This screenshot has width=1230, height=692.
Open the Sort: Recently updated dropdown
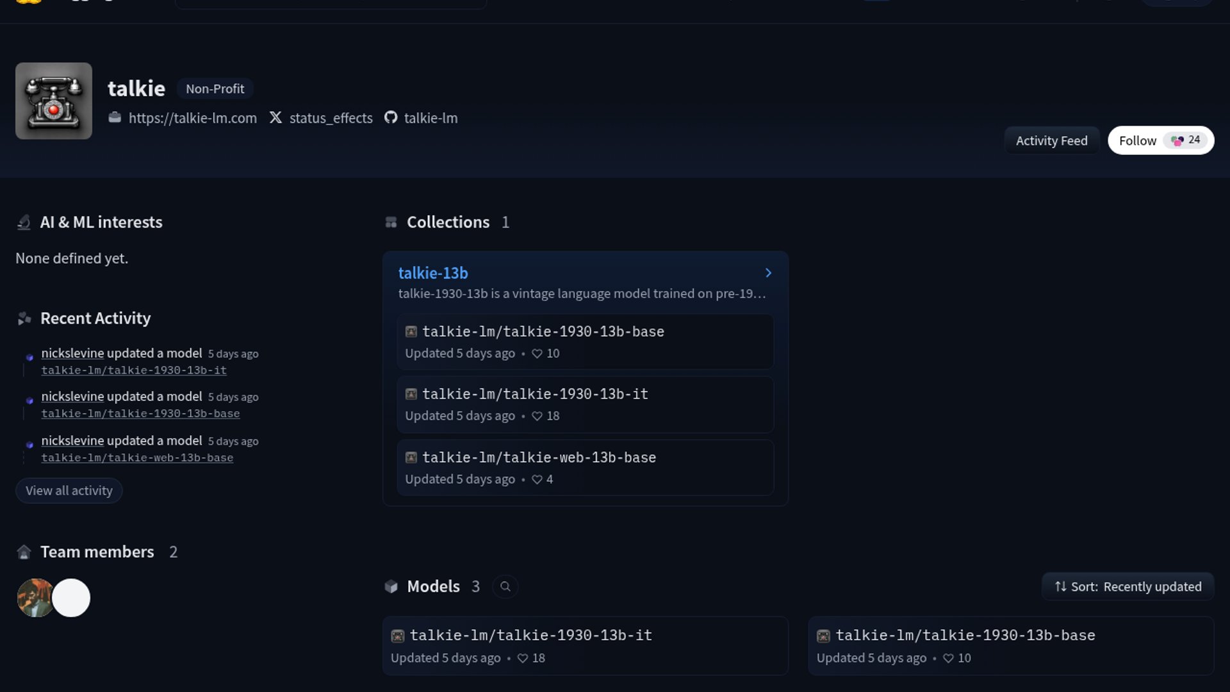(1127, 586)
